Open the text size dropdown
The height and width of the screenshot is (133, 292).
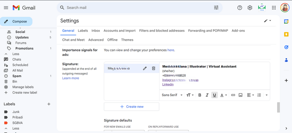[190, 95]
